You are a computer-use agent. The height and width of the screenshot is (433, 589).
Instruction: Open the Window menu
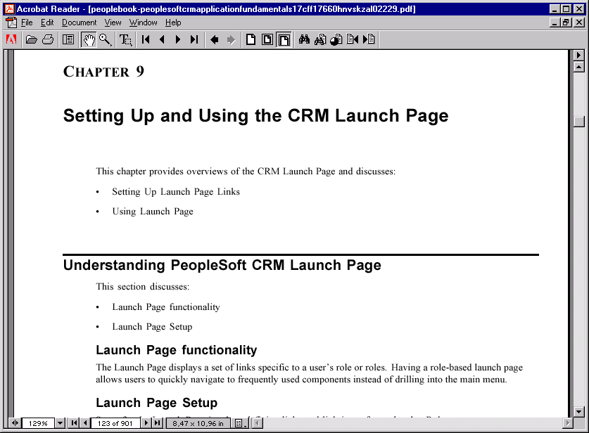[x=143, y=23]
